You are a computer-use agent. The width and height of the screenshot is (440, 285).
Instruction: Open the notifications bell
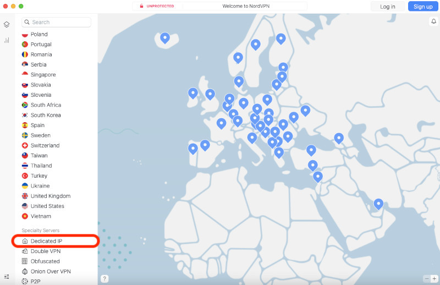pyautogui.click(x=433, y=21)
